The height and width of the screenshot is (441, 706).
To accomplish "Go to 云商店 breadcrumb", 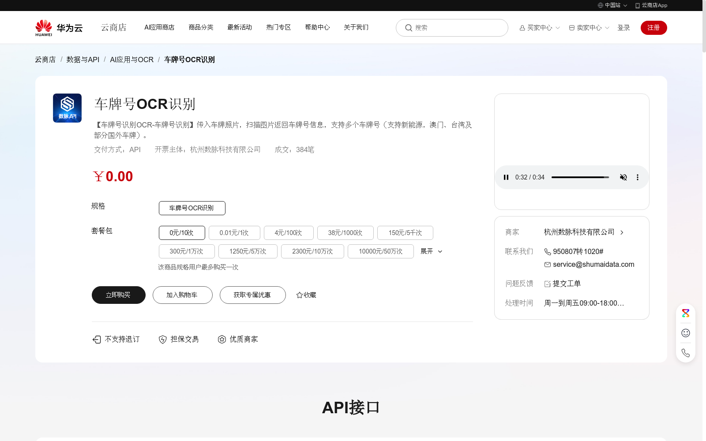I will pyautogui.click(x=45, y=60).
